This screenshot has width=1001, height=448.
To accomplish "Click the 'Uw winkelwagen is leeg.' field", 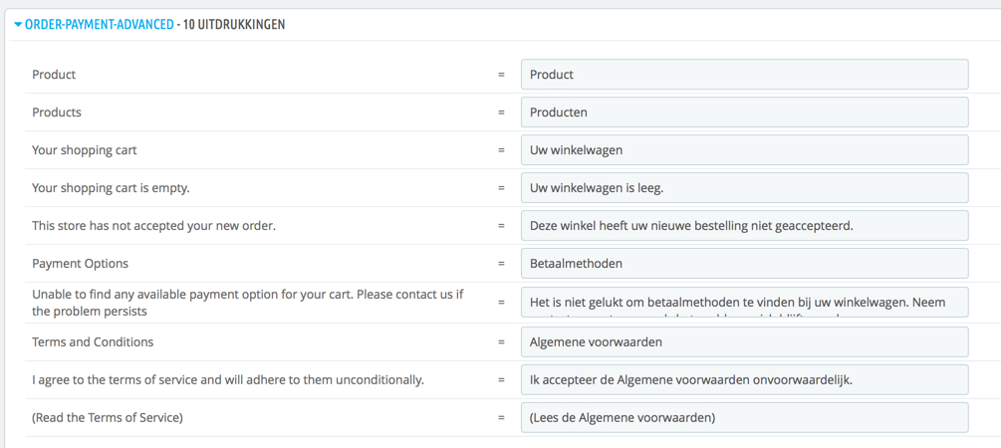I will tap(744, 188).
